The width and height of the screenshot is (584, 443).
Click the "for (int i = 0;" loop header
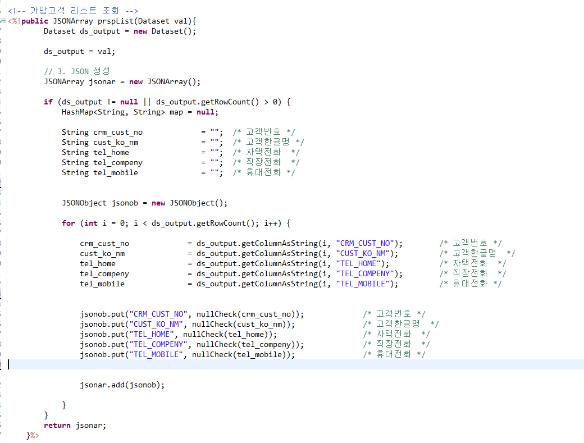click(95, 223)
